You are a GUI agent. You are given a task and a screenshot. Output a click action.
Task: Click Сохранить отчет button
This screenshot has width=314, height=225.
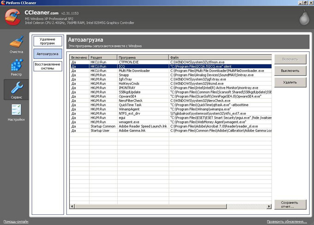click(x=290, y=204)
